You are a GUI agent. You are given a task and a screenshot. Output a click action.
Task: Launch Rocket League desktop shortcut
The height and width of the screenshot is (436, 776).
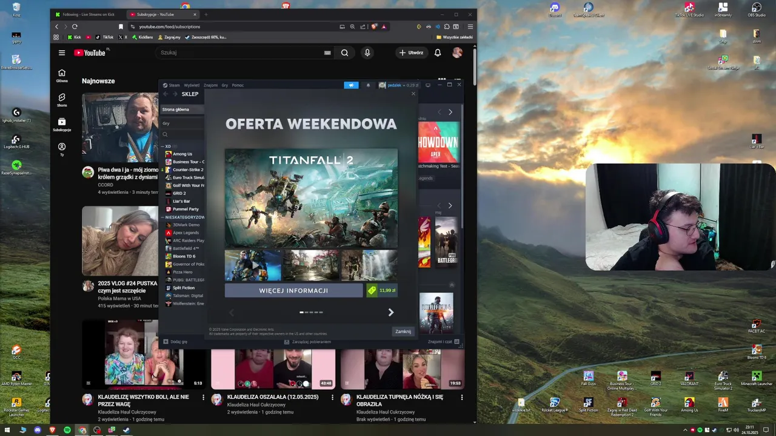[554, 405]
